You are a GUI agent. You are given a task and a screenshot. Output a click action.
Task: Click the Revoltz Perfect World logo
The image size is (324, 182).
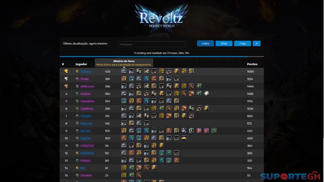pyautogui.click(x=161, y=18)
